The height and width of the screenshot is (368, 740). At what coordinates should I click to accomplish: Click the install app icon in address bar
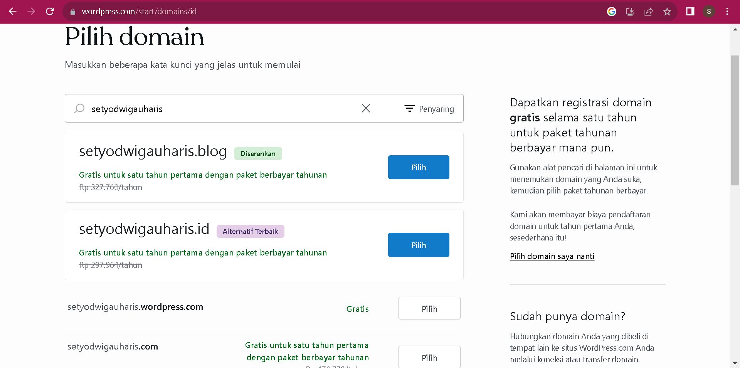(630, 12)
